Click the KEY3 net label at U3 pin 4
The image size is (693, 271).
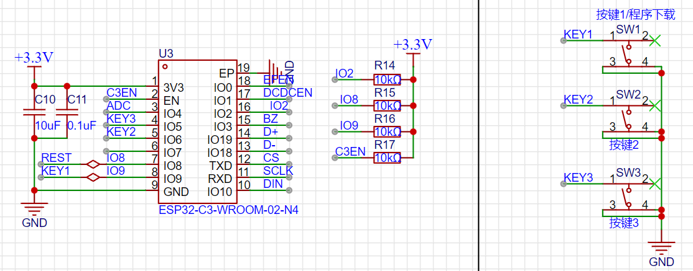click(121, 118)
